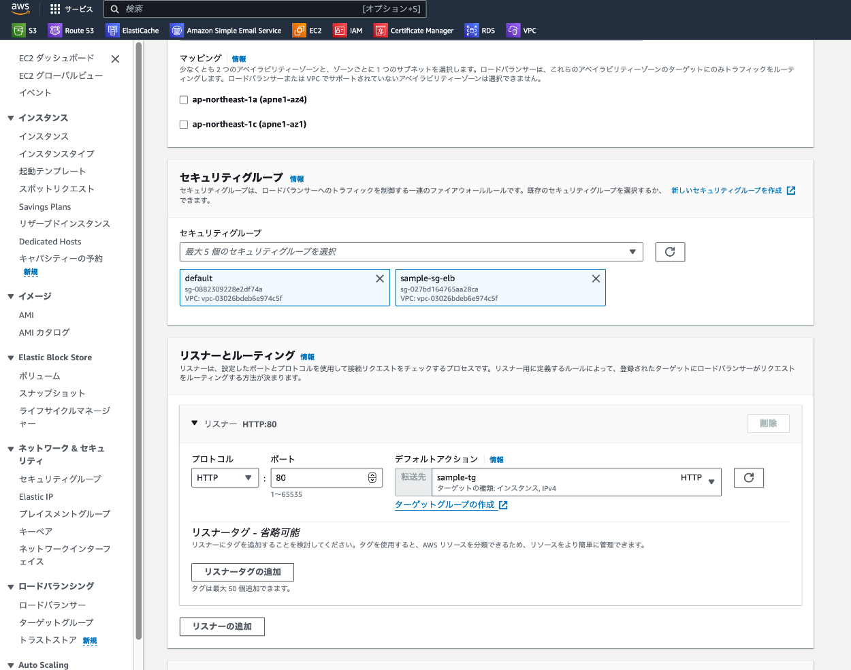Viewport: 851px width, 670px height.
Task: Click the リスナーの追加 button
Action: pyautogui.click(x=222, y=626)
